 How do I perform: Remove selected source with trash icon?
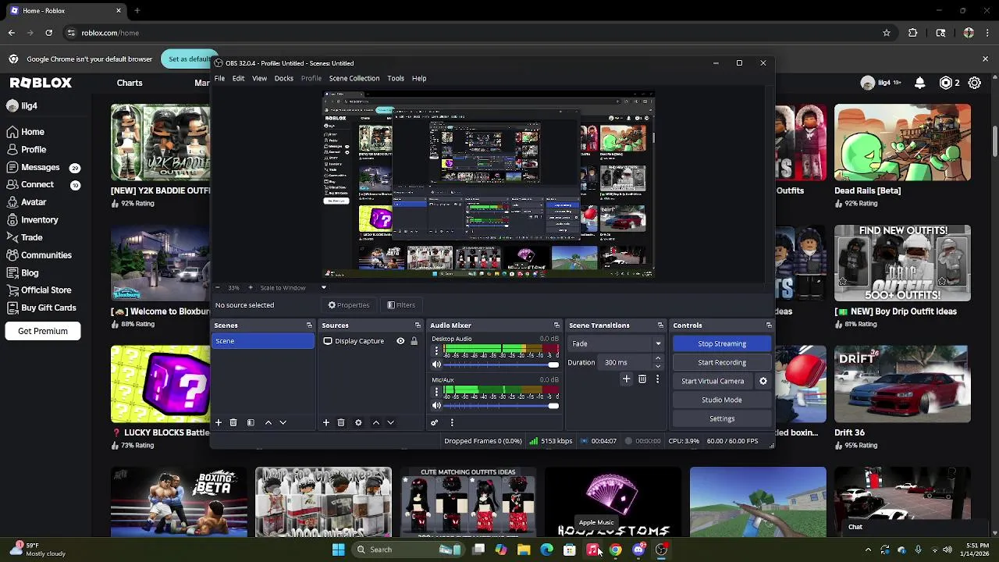click(341, 422)
